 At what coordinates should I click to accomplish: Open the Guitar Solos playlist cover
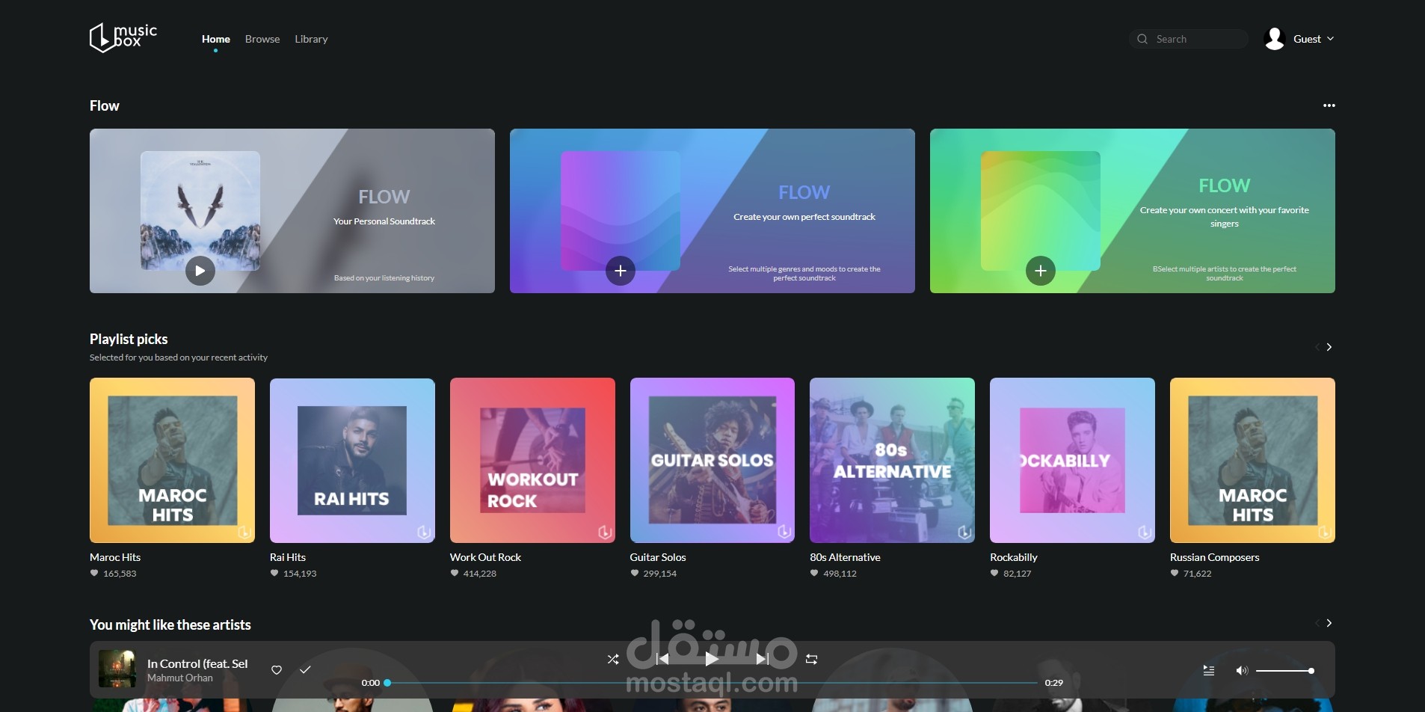712,460
